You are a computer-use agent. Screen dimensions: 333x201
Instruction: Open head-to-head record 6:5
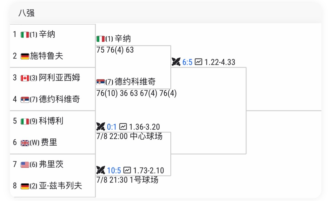(x=187, y=62)
